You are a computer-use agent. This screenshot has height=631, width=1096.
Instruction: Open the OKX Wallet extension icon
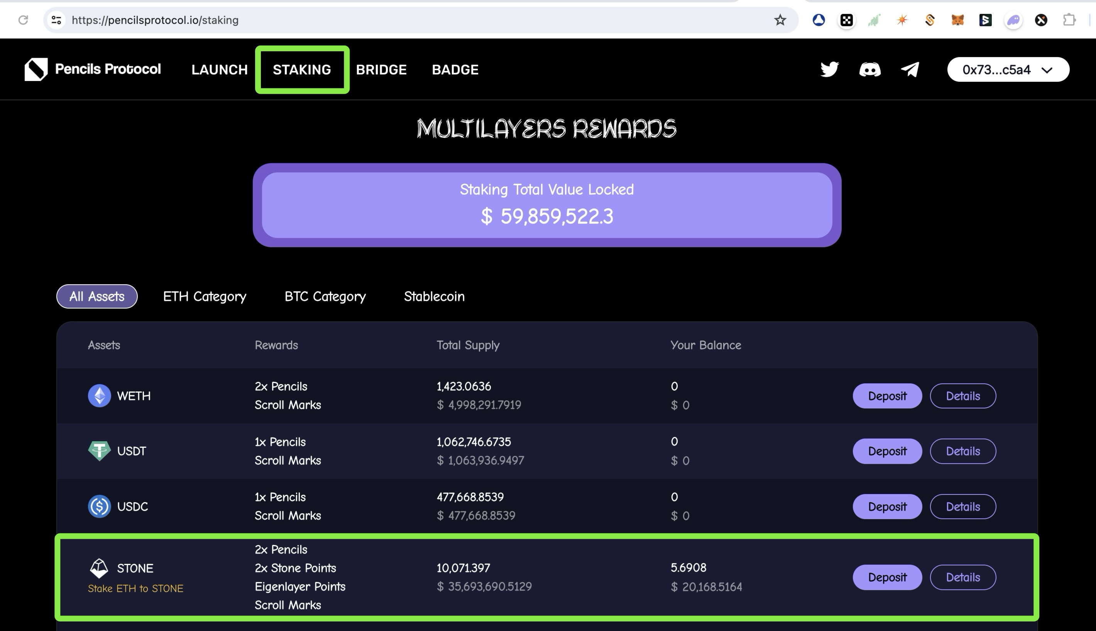(846, 20)
